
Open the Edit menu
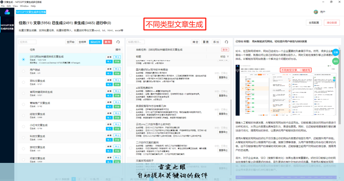9,6
